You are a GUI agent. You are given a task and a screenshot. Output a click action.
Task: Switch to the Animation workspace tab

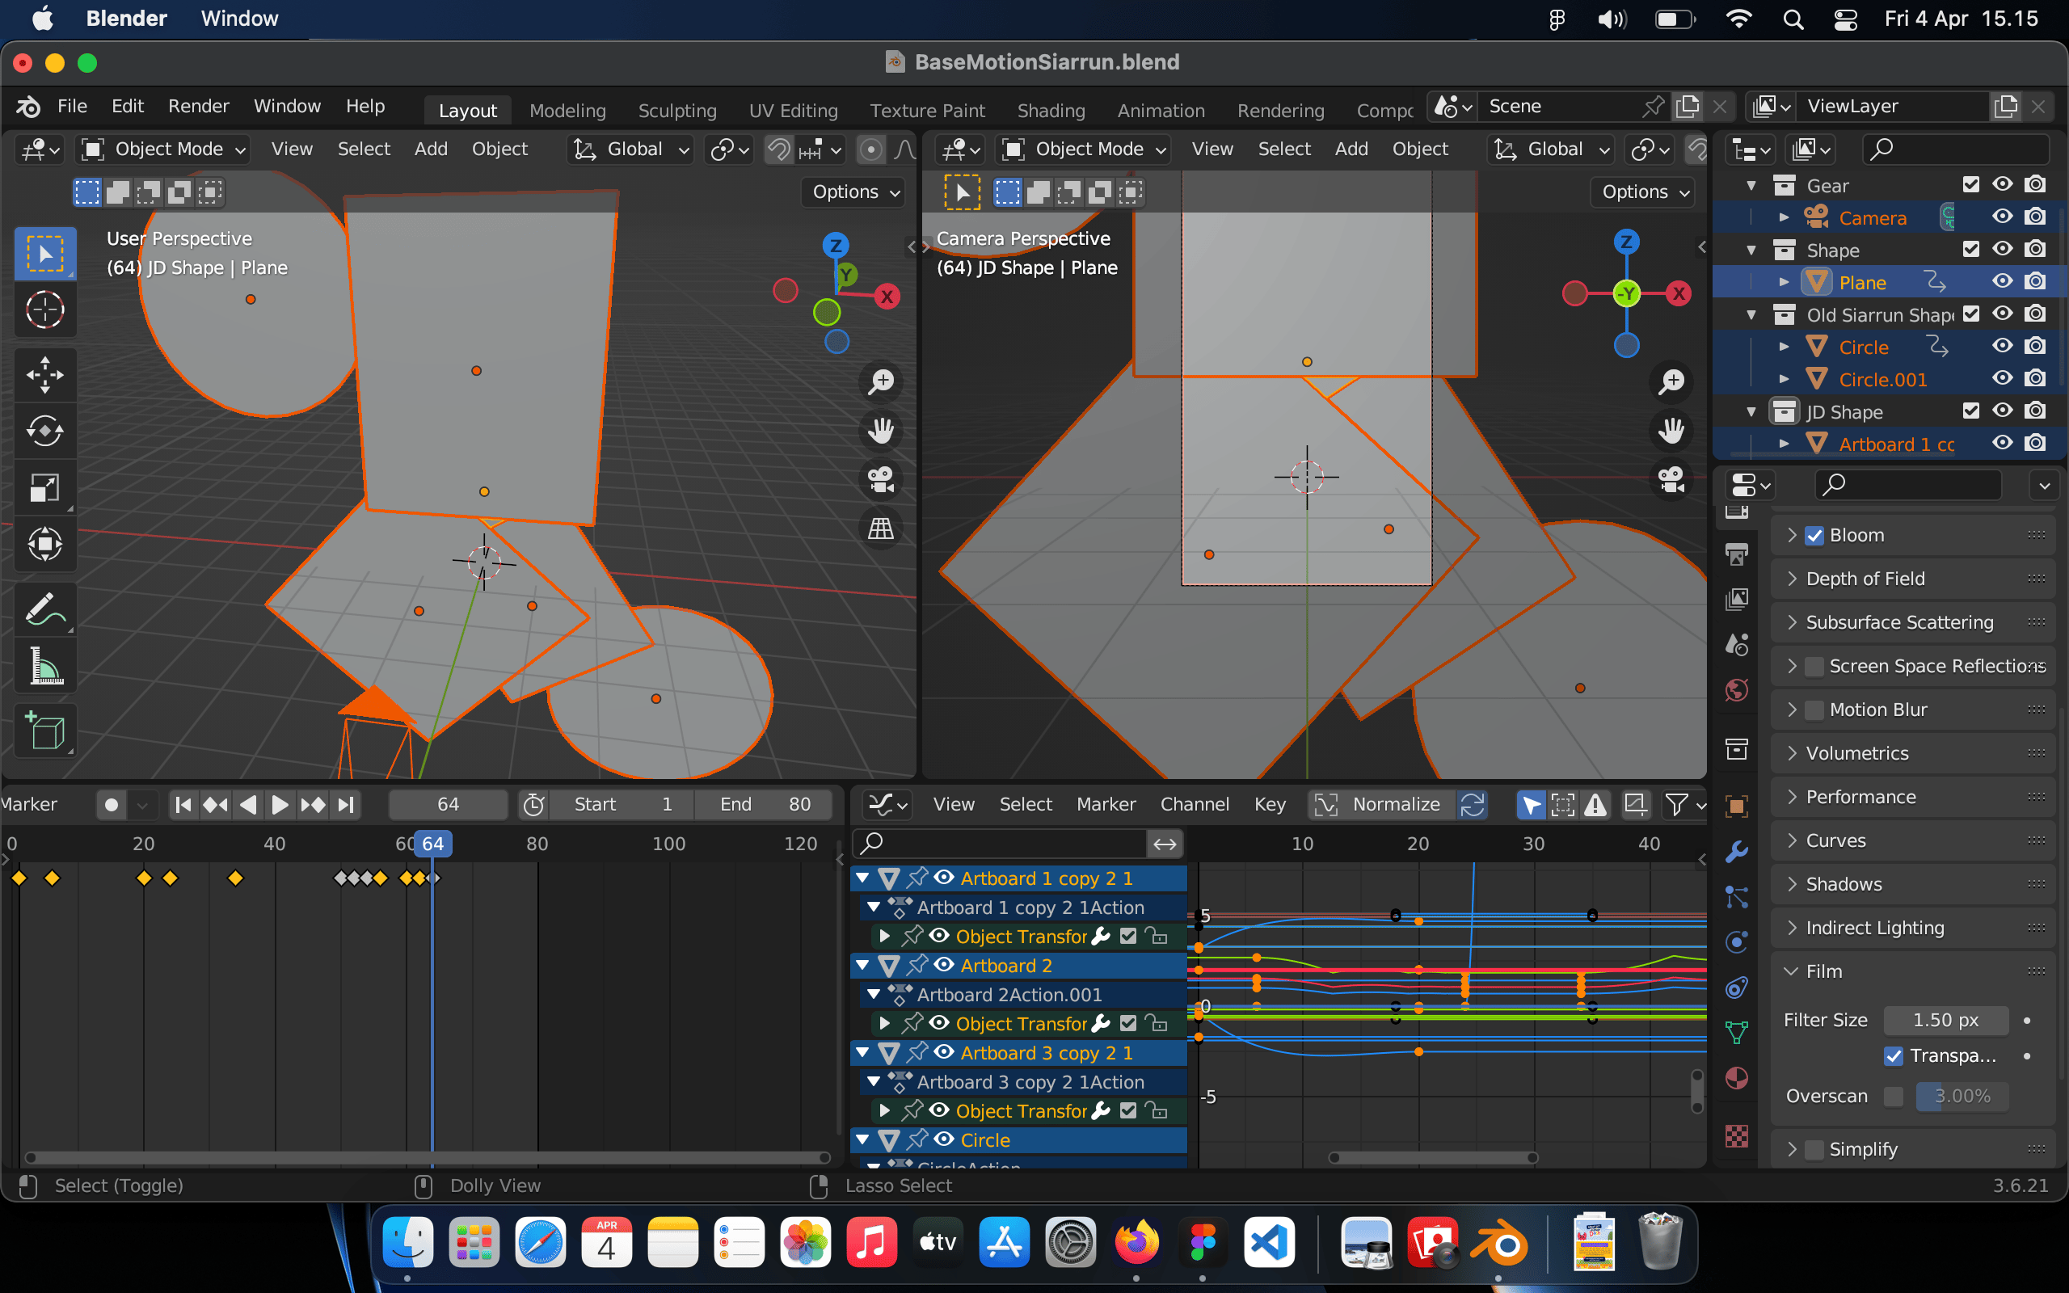(x=1161, y=111)
